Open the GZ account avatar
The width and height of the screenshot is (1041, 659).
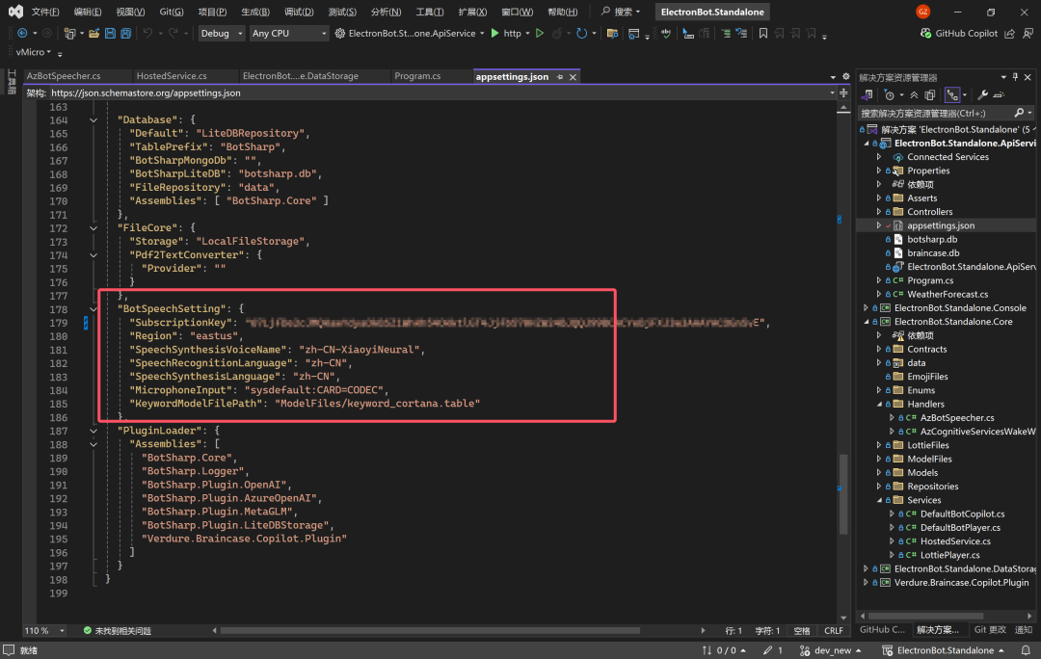click(922, 12)
